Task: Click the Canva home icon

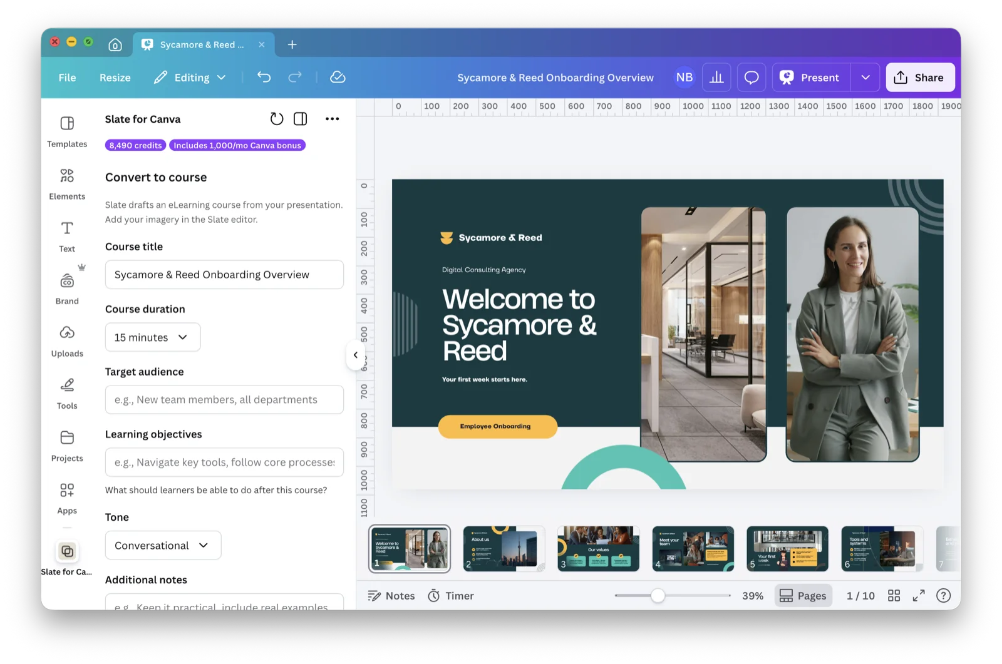Action: 115,44
